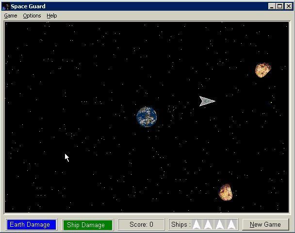Close the Space Guard window
The height and width of the screenshot is (233, 295).
click(x=288, y=6)
